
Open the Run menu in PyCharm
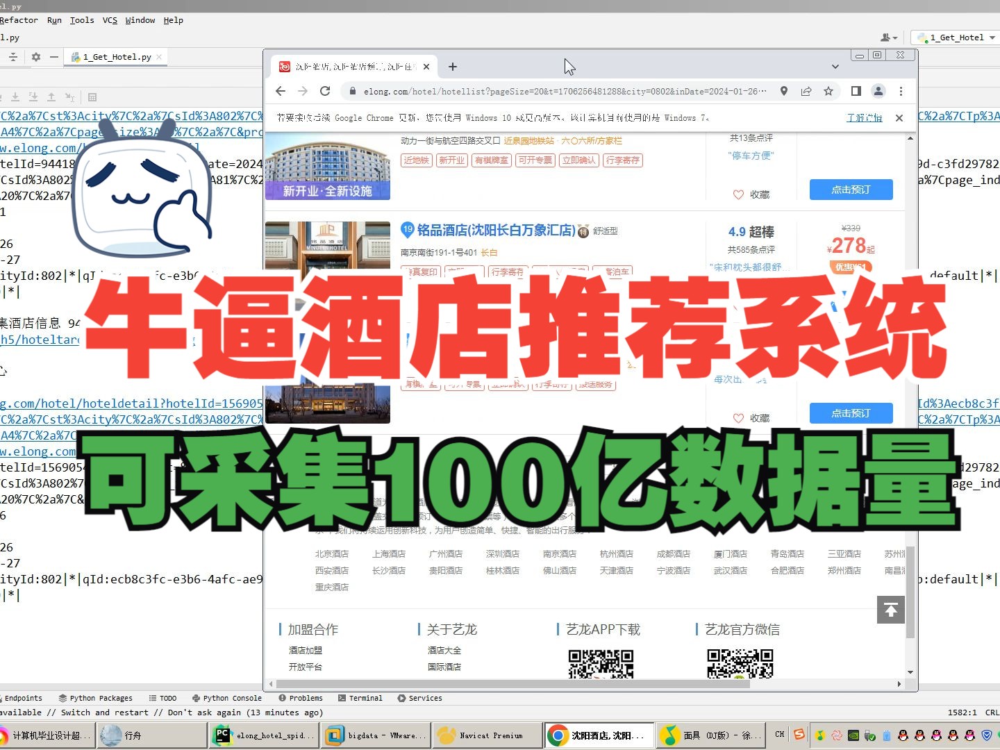click(x=54, y=20)
